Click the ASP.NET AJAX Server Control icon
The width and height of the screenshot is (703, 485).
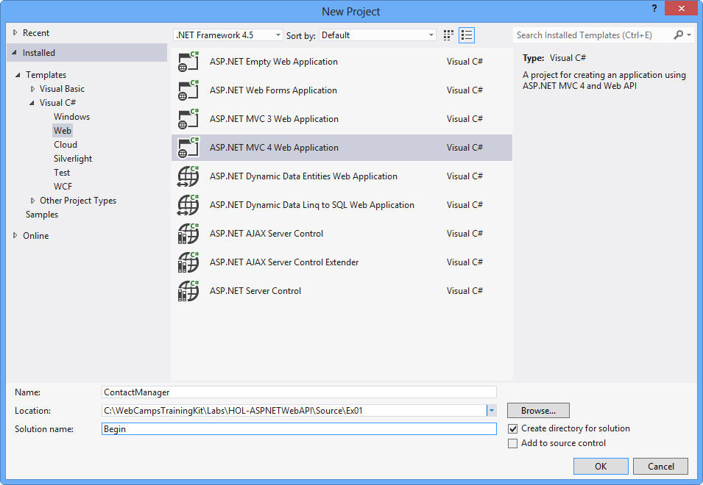[x=188, y=233]
